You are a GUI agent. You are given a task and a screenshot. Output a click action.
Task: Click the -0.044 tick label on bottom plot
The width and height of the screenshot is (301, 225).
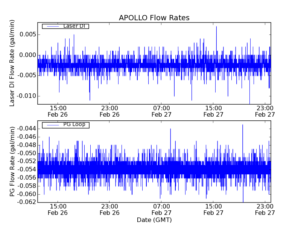(x=27, y=128)
